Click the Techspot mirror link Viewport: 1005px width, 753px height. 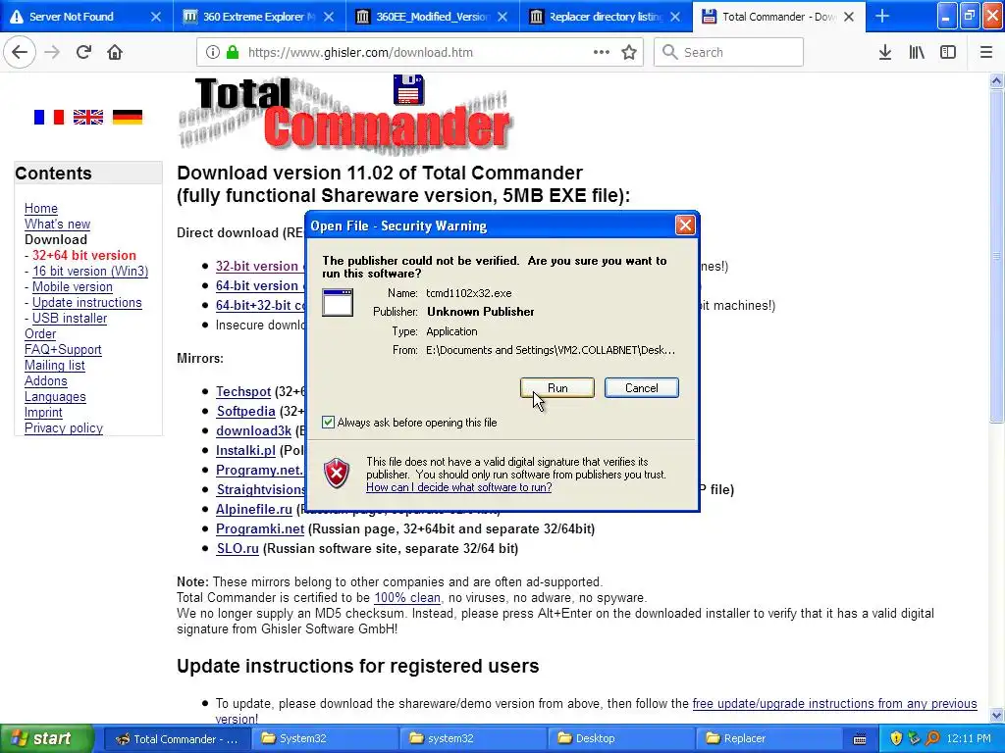(243, 391)
